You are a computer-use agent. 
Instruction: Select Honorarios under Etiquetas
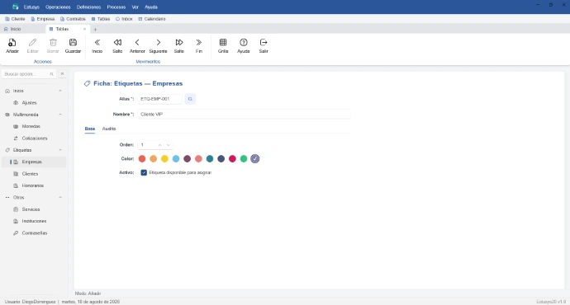pyautogui.click(x=33, y=185)
